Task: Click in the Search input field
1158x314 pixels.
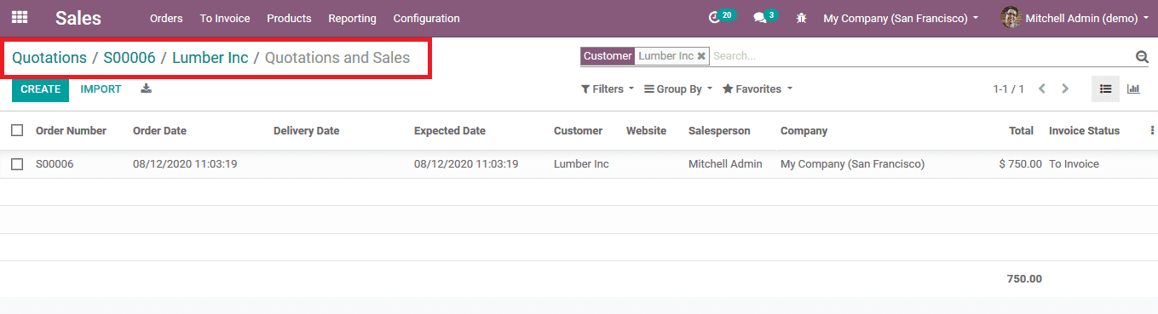Action: pos(920,56)
